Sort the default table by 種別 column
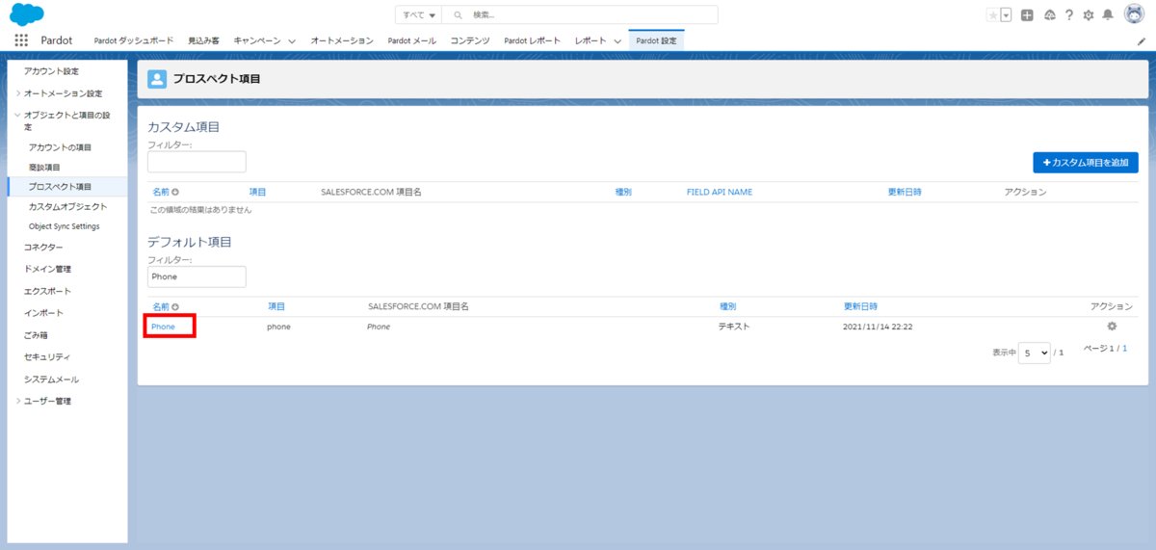1156x550 pixels. pyautogui.click(x=727, y=306)
